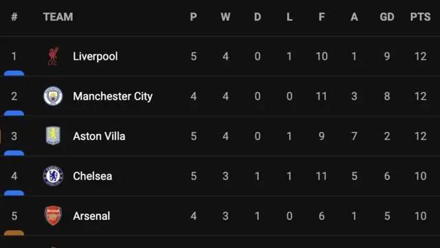Open the Arsenal team name link
The image size is (440, 248).
pos(91,216)
